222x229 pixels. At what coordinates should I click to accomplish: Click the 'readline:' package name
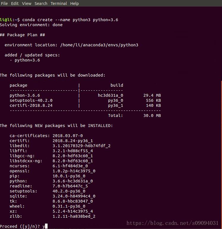pyautogui.click(x=21, y=186)
